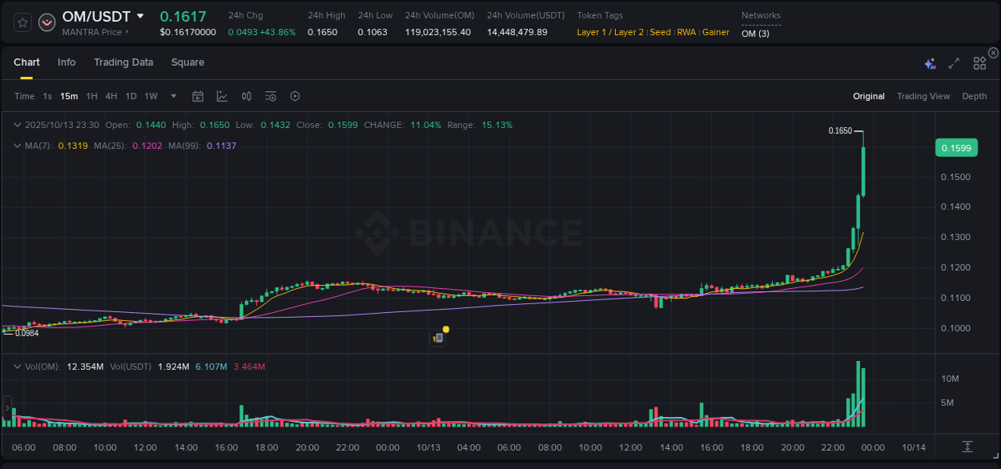Expand the extra timeframes dropdown arrow
The height and width of the screenshot is (469, 1001).
pyautogui.click(x=172, y=96)
